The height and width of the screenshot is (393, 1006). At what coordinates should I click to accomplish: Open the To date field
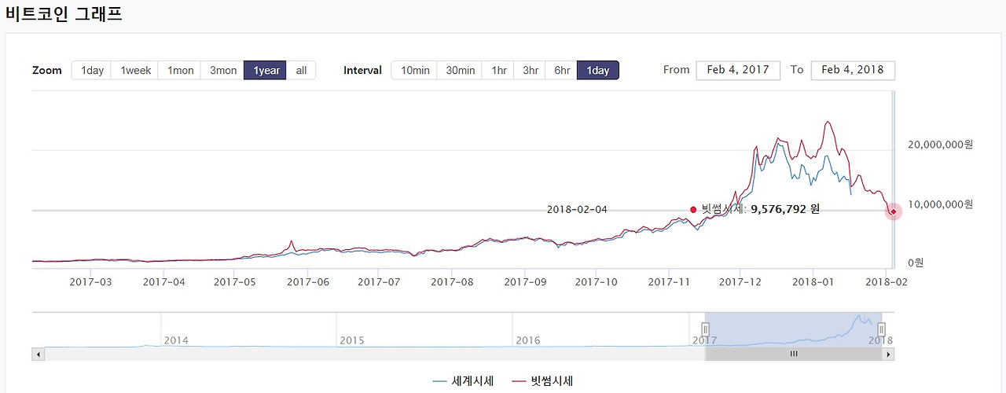(853, 70)
